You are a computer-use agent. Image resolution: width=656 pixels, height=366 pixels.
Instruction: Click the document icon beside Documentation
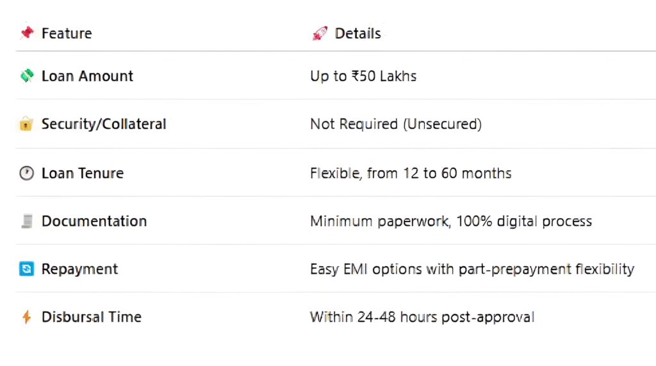pos(26,221)
